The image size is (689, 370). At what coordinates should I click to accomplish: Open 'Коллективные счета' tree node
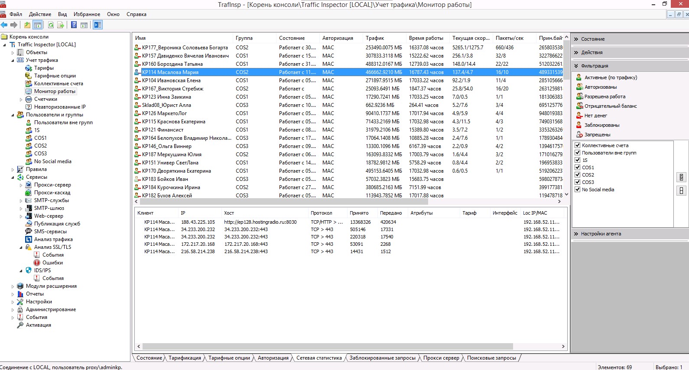tap(58, 84)
